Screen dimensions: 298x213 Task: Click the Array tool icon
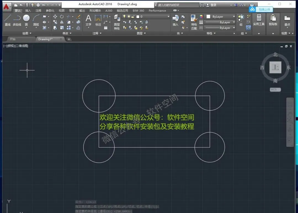69,28
